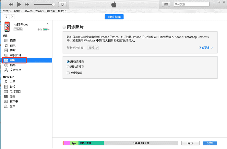Click the list view icon near search
The width and height of the screenshot is (227, 149).
166,4
